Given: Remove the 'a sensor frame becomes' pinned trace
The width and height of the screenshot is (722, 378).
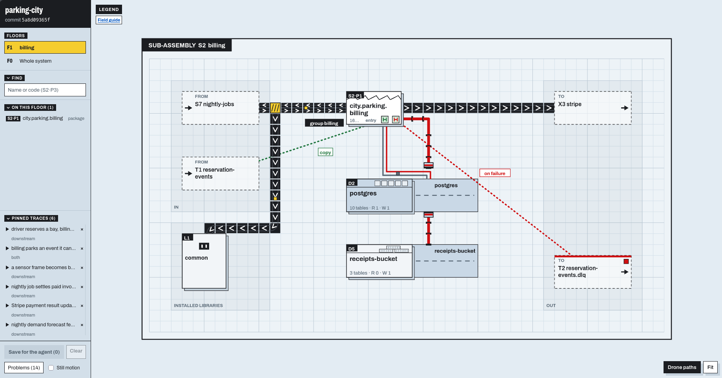Looking at the screenshot, I should (x=82, y=268).
